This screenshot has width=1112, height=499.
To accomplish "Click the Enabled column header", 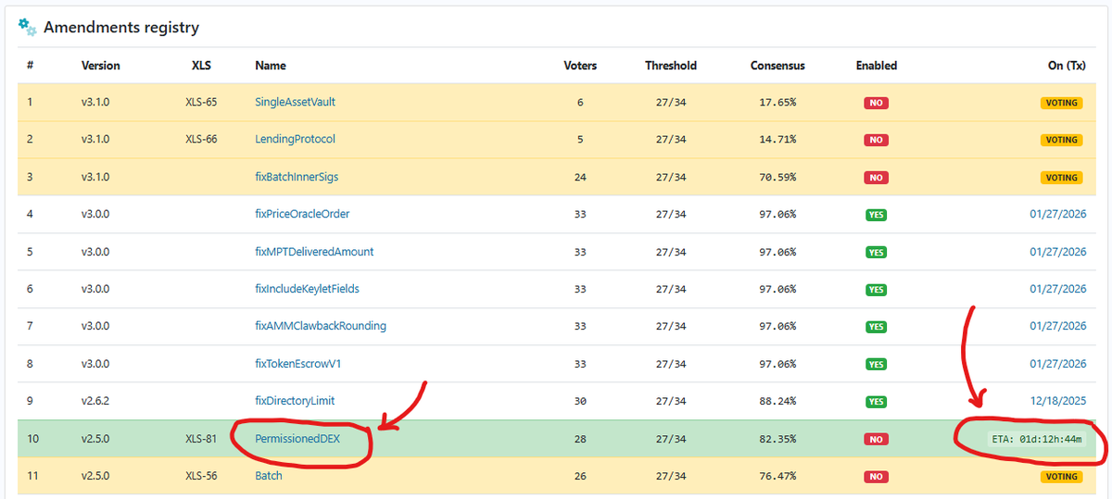I will click(x=877, y=66).
